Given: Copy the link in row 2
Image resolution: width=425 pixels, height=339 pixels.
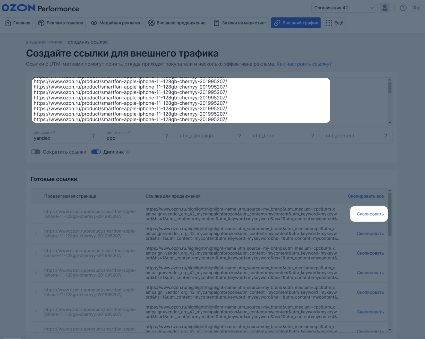Looking at the screenshot, I should coord(370,233).
